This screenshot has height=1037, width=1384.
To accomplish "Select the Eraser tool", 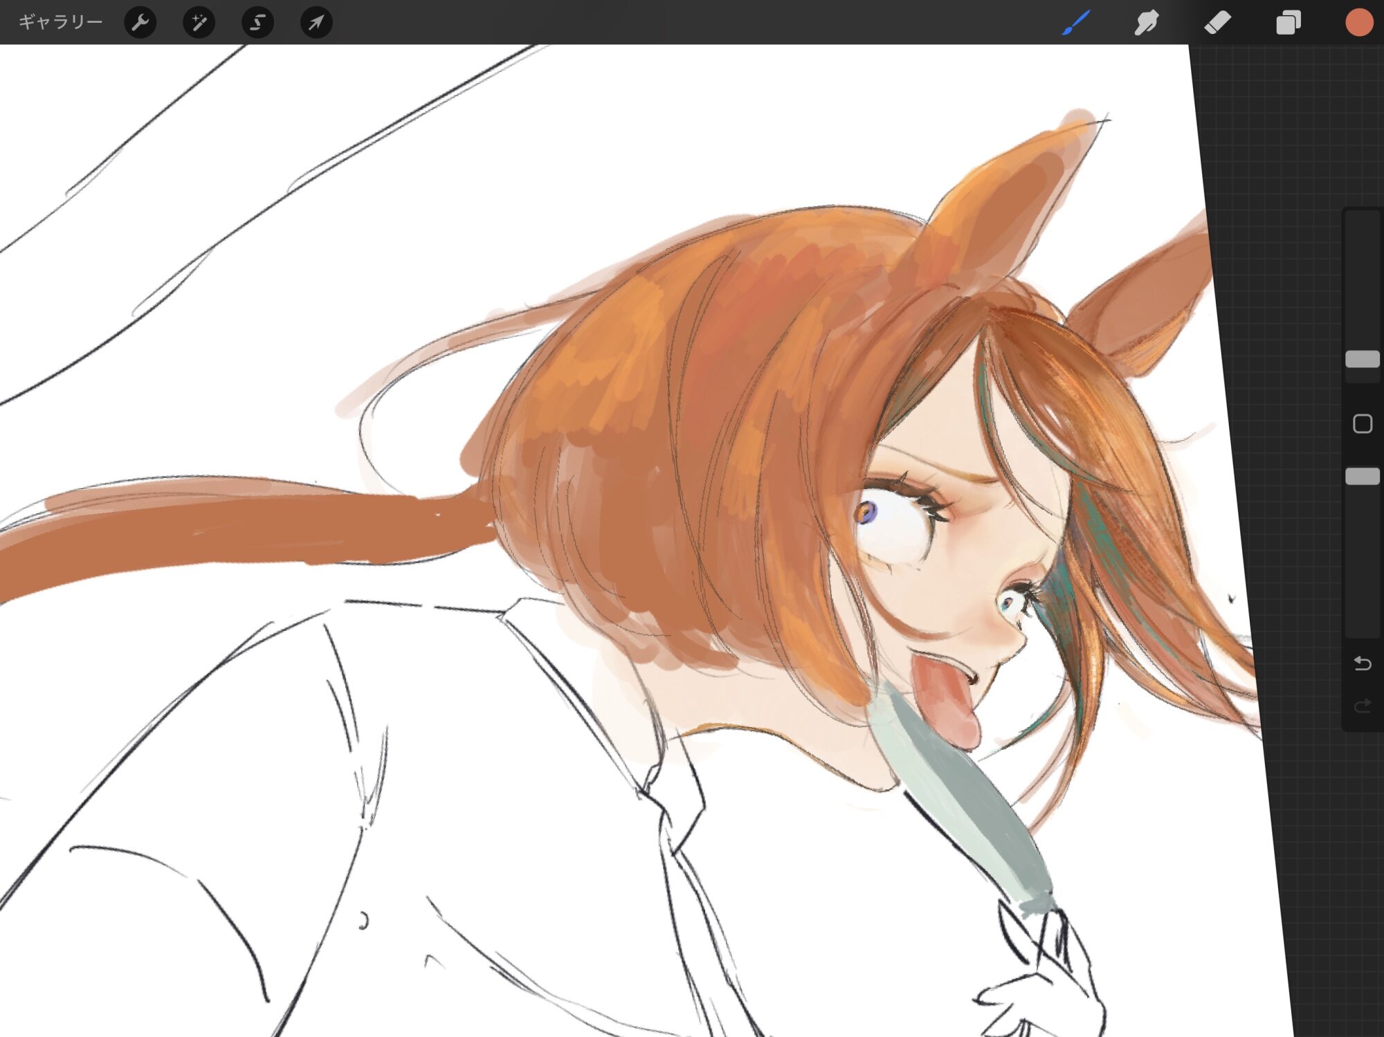I will point(1217,23).
